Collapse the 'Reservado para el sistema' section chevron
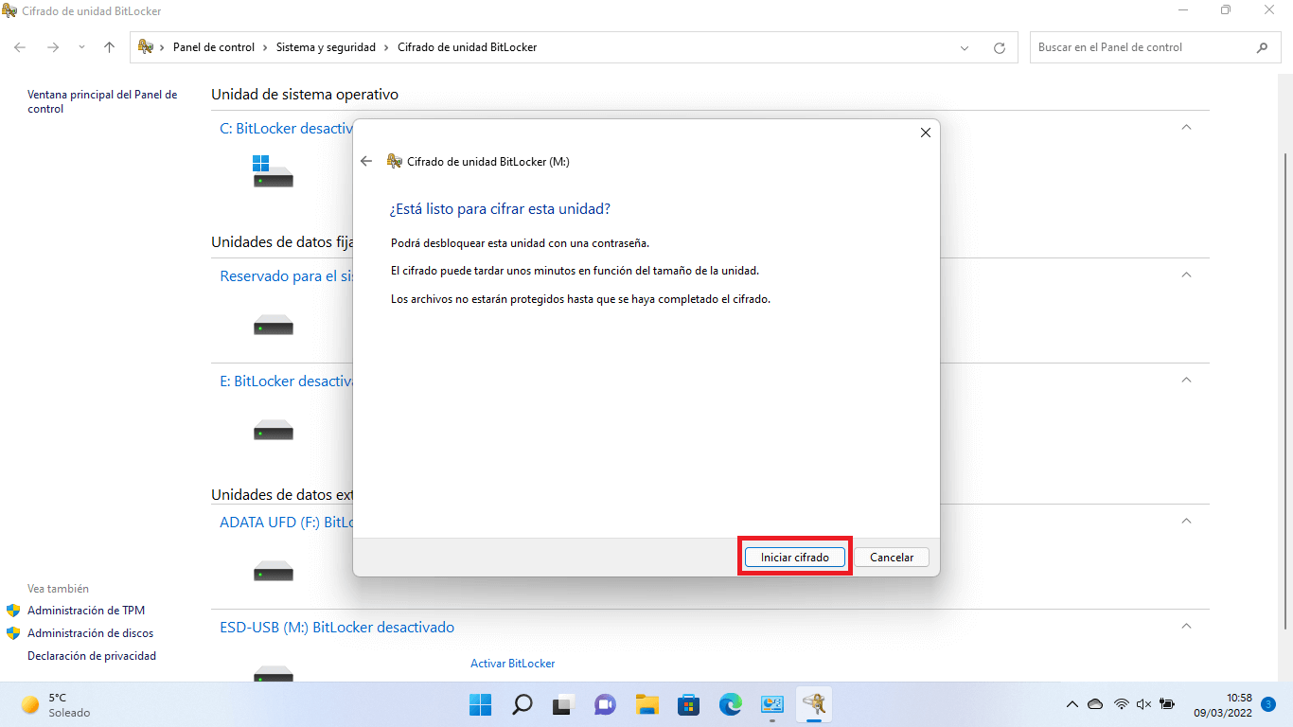 [x=1186, y=275]
